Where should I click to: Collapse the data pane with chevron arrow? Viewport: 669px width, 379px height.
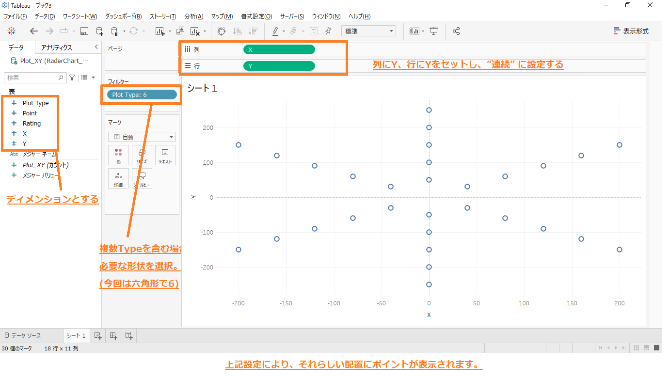(x=96, y=47)
